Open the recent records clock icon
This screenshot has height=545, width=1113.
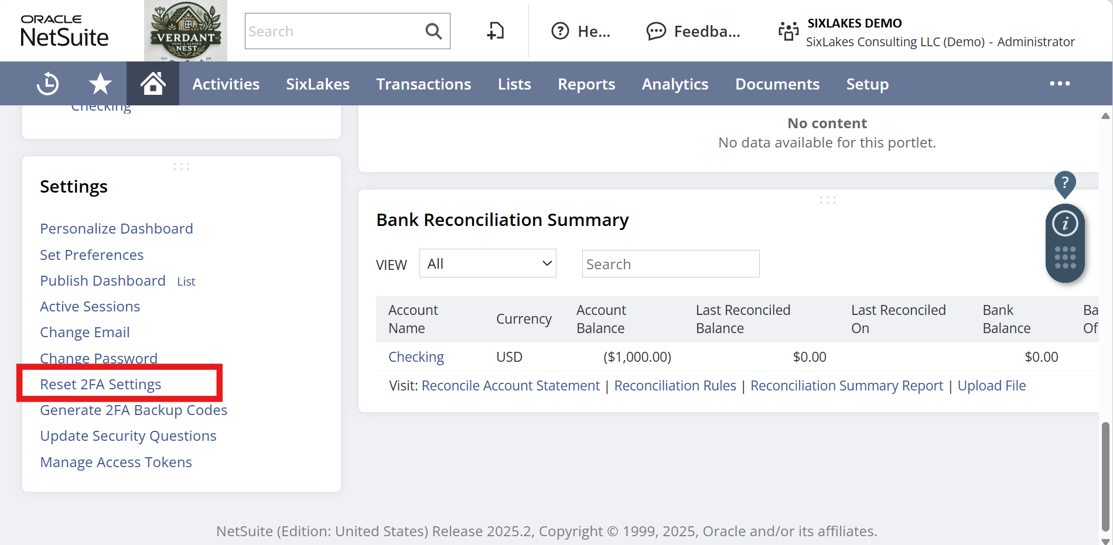(x=47, y=83)
